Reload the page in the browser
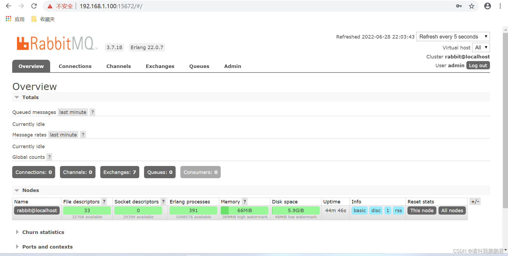This screenshot has height=256, width=508. pos(34,6)
